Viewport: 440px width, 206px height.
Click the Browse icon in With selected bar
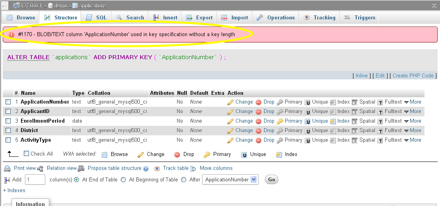click(x=104, y=155)
